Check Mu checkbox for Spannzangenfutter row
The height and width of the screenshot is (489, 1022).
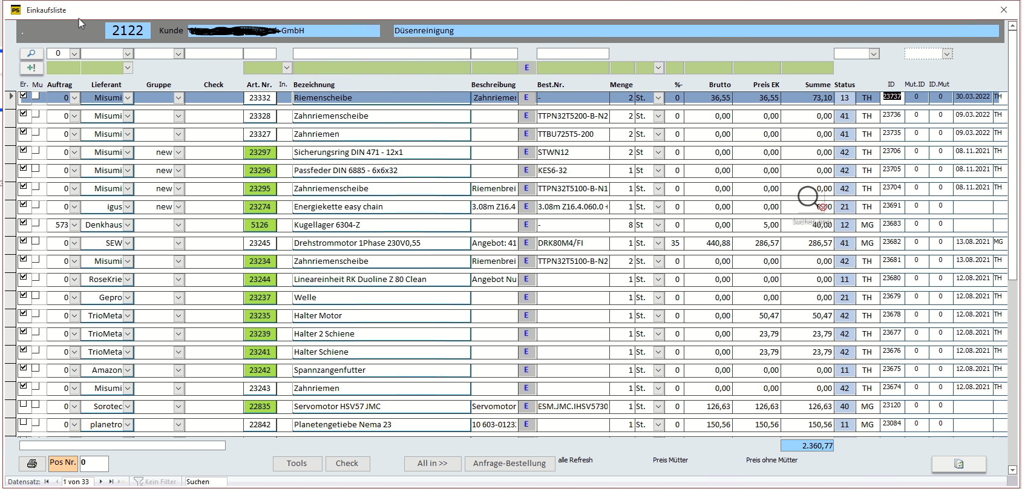tap(36, 367)
